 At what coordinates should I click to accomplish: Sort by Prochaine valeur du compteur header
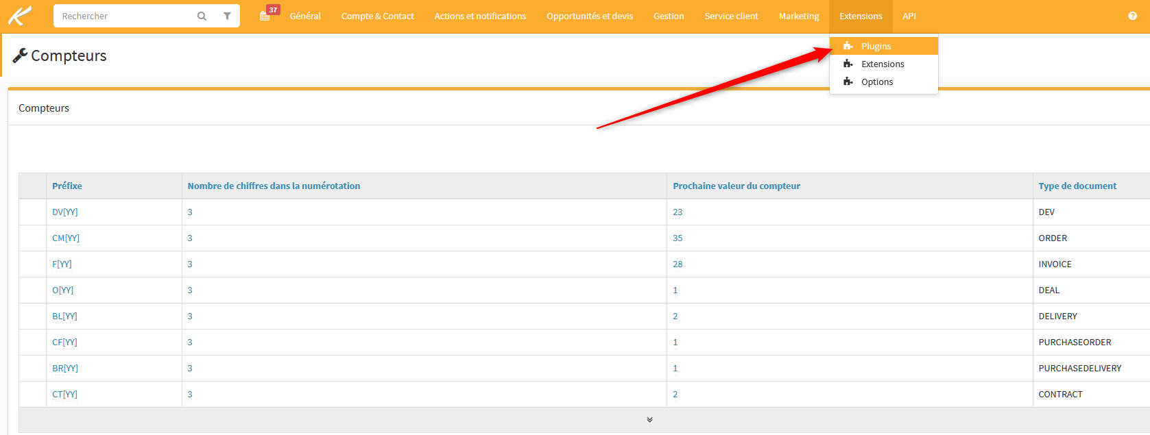[736, 186]
